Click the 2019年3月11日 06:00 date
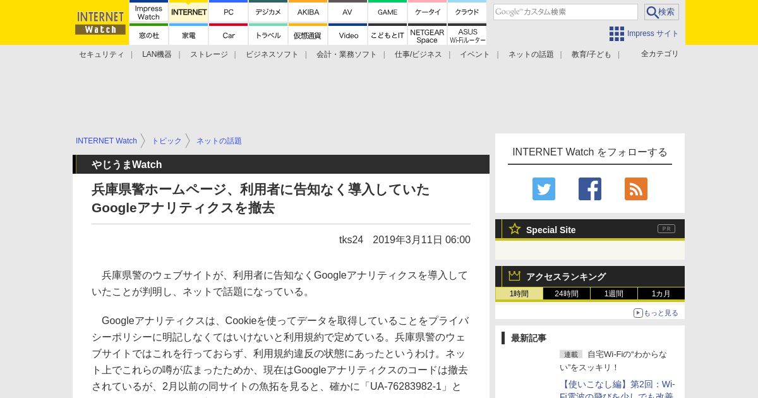 point(421,239)
